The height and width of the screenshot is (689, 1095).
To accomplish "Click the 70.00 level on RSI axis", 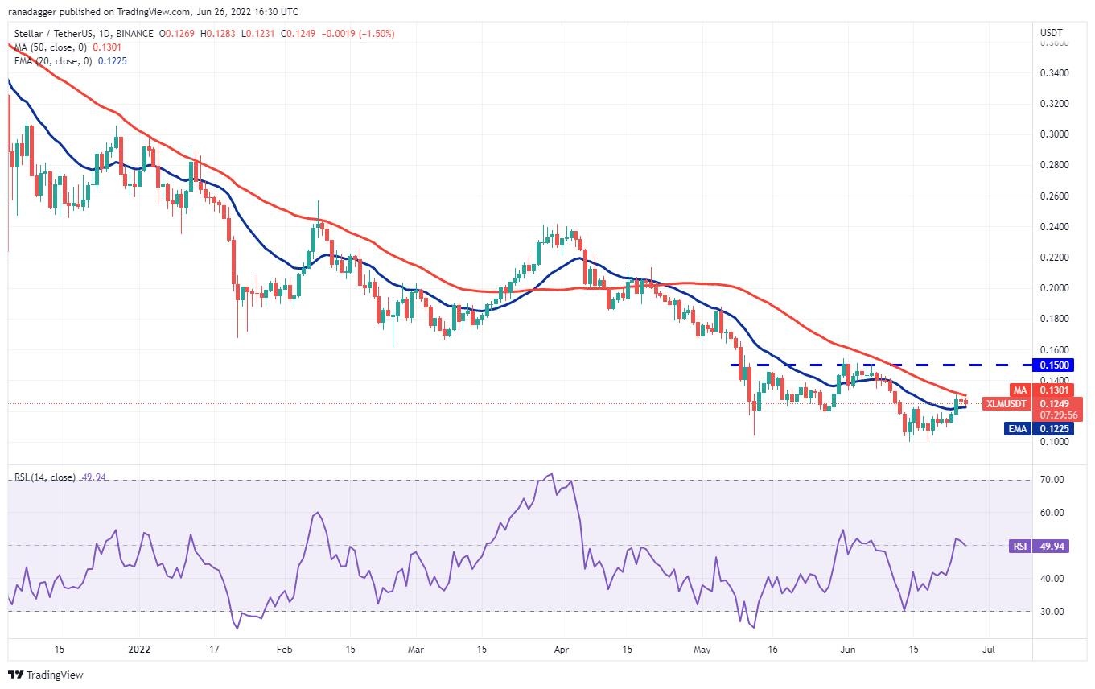I will (x=1052, y=480).
